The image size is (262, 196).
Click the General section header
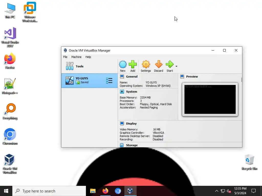(132, 77)
